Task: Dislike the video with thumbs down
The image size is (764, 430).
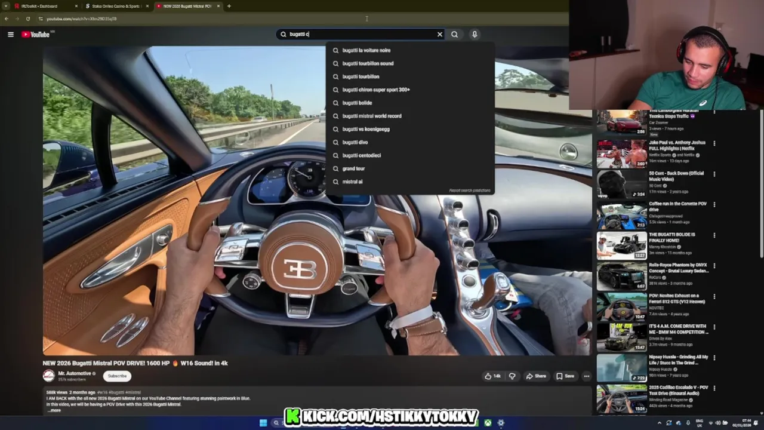Action: point(512,376)
